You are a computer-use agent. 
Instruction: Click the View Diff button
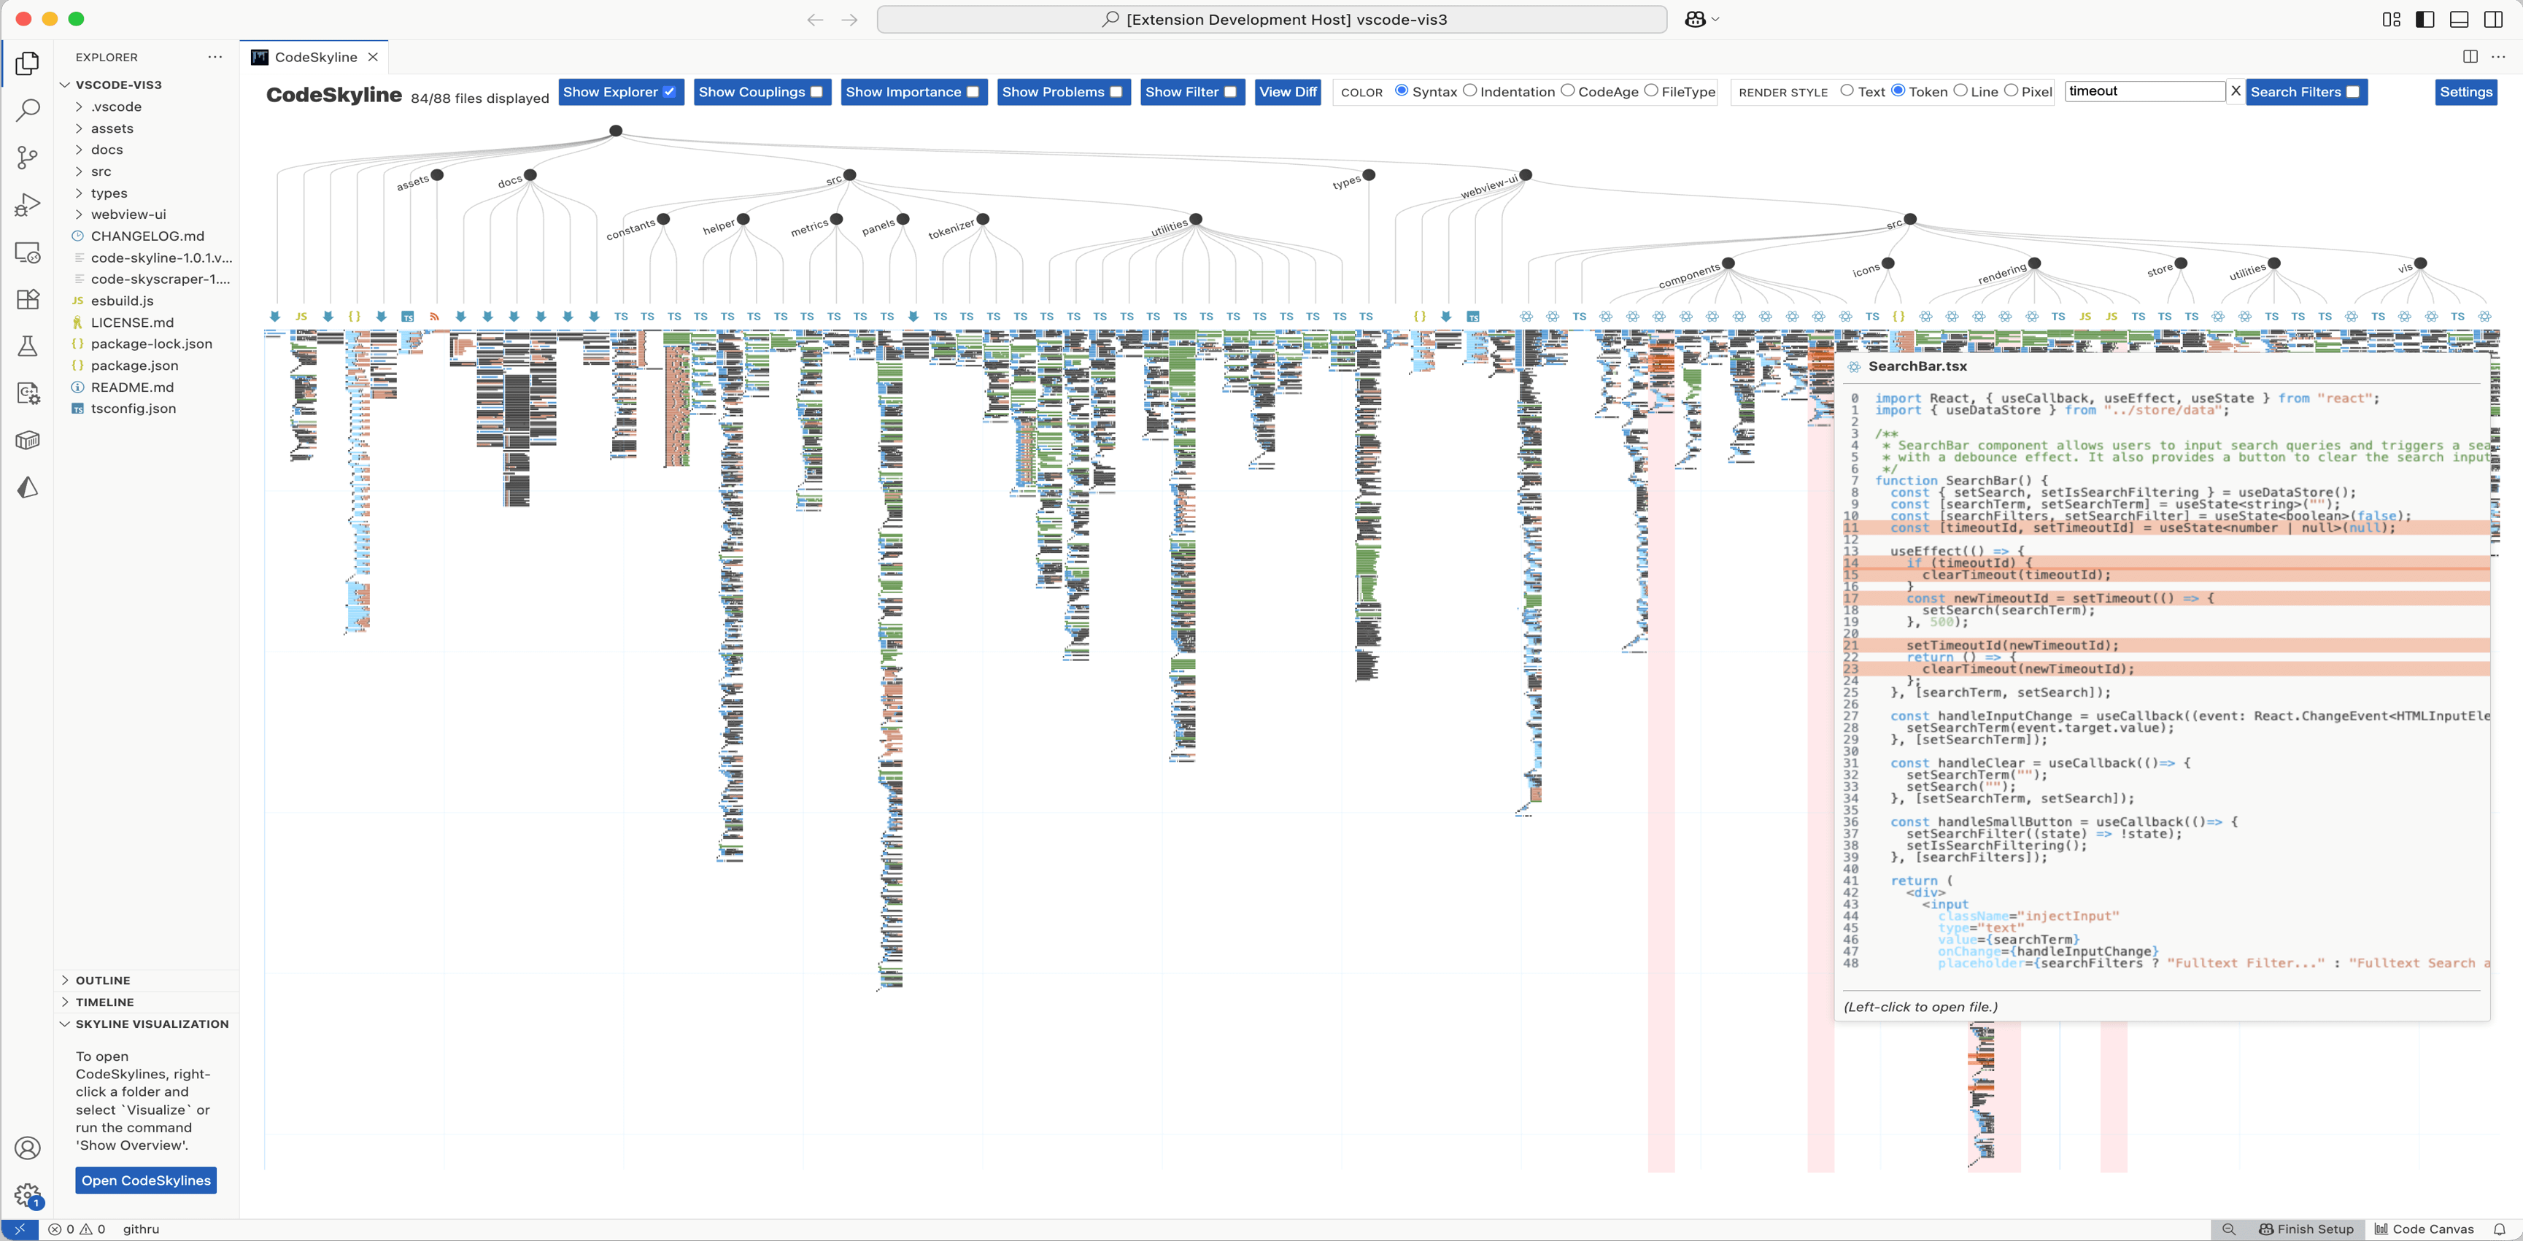pos(1287,92)
